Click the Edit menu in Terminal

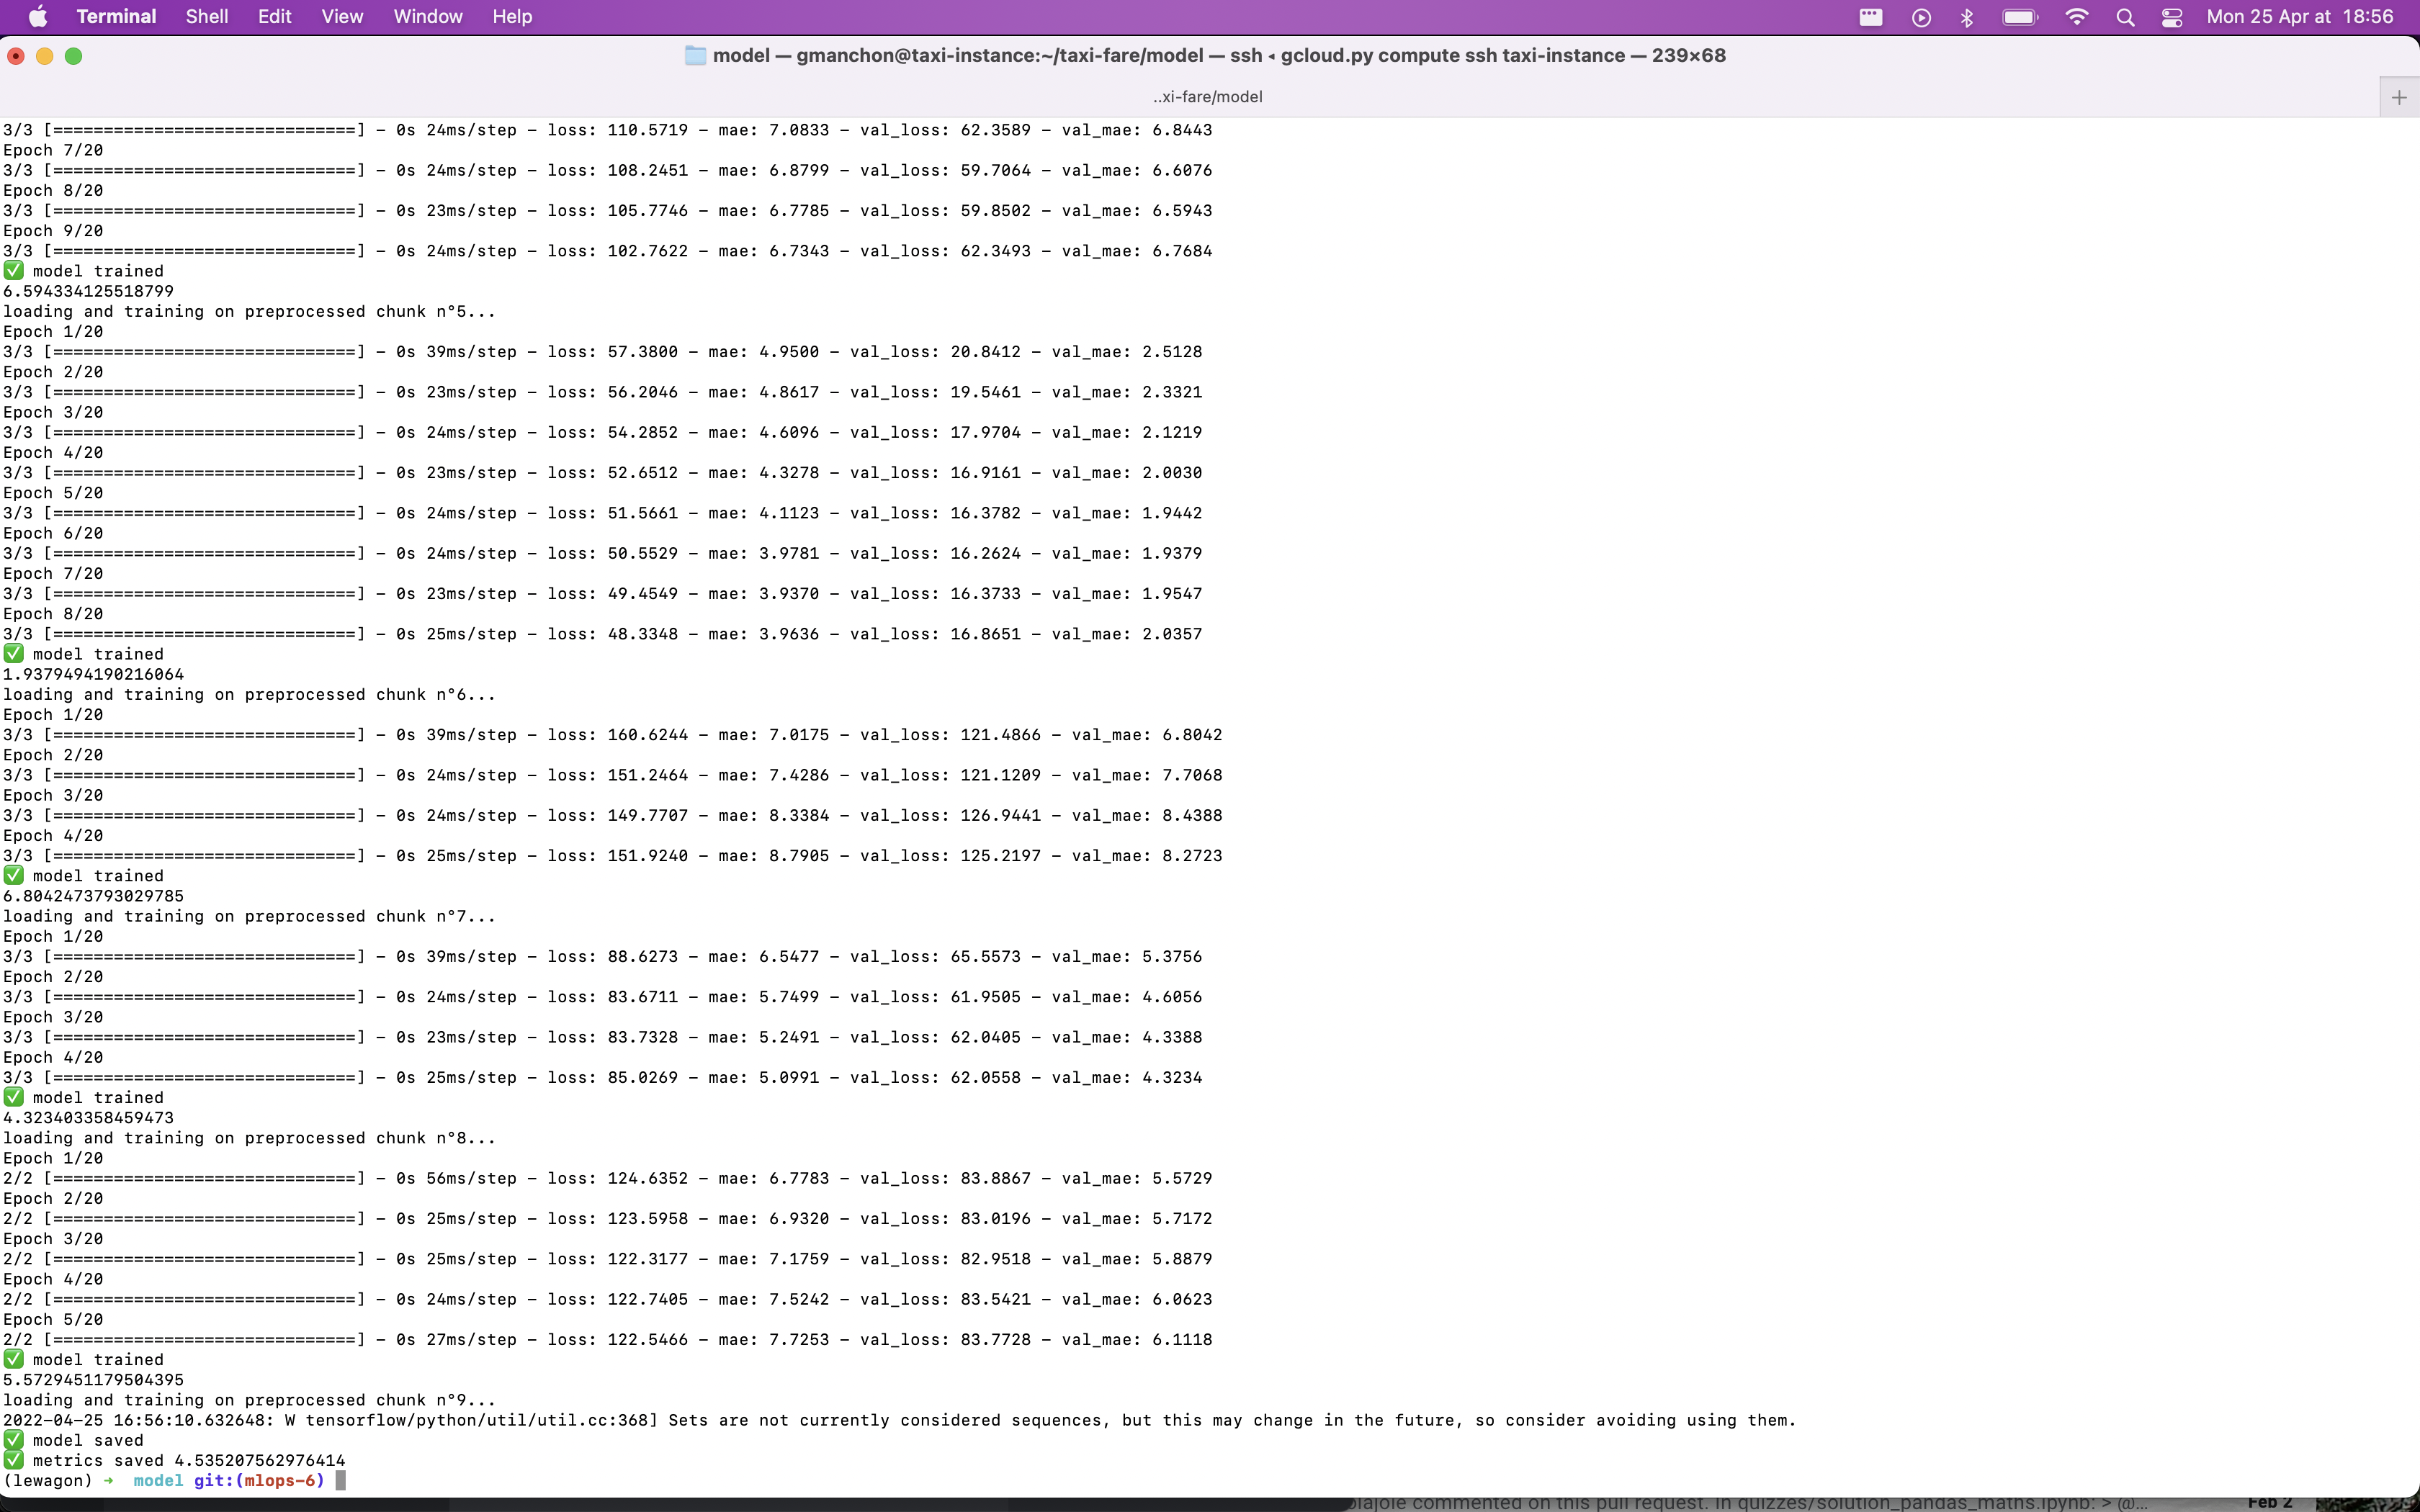[274, 16]
